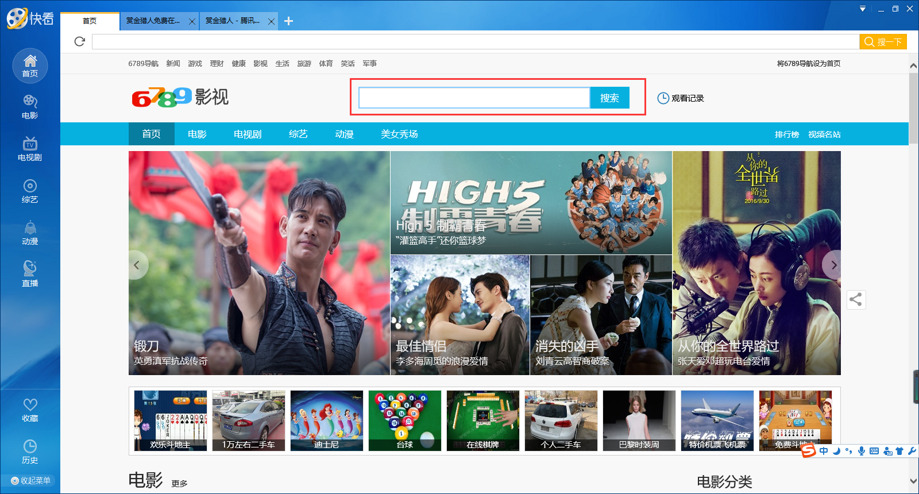This screenshot has width=919, height=494.
Task: Open the 电影 section in sidebar
Action: pos(30,107)
